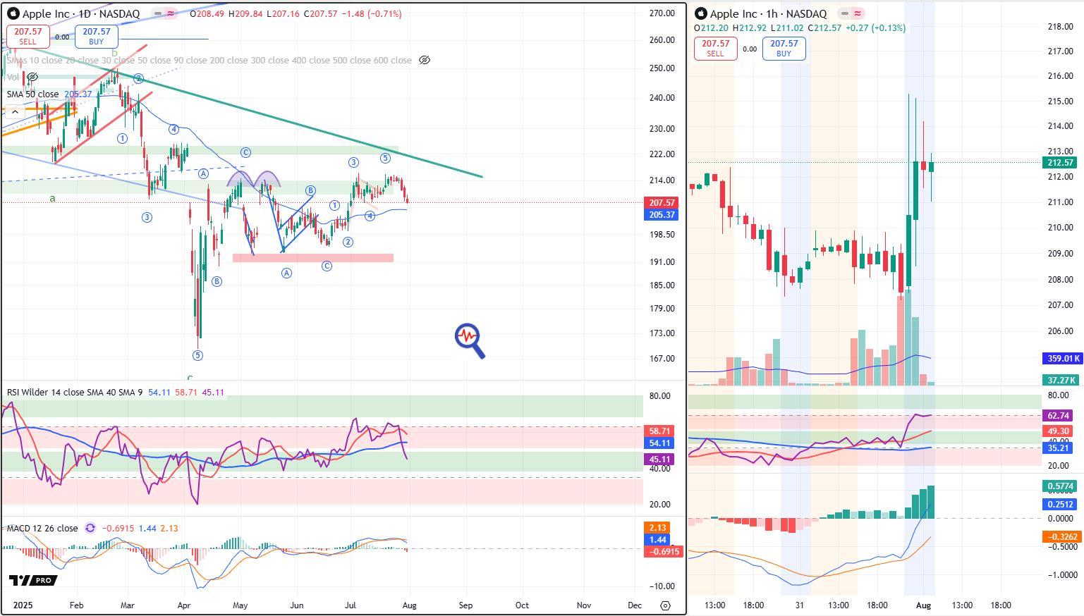Click the -0.3262 orange signal label on the 1h chart
Screen dimensions: 1084x616
coord(1061,536)
